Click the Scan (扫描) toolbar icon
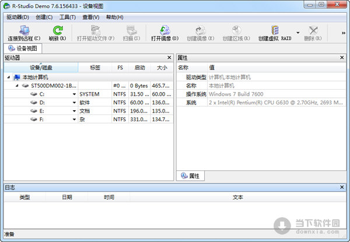The height and width of the screenshot is (242, 350). [131, 30]
